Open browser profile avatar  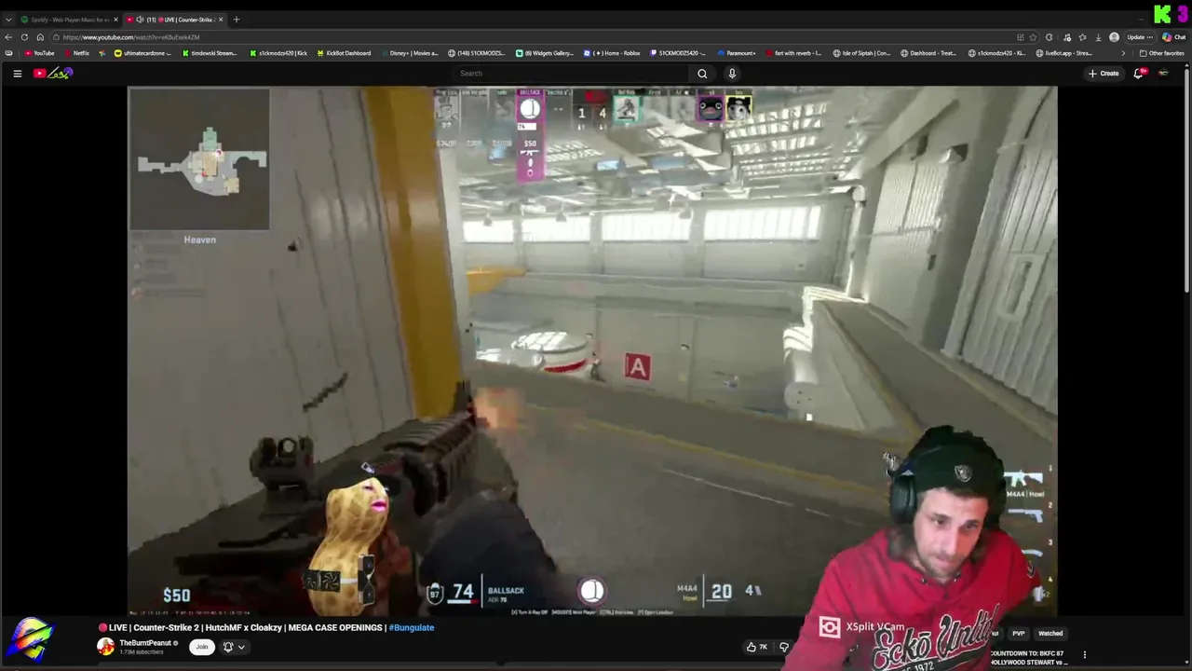pyautogui.click(x=1114, y=37)
